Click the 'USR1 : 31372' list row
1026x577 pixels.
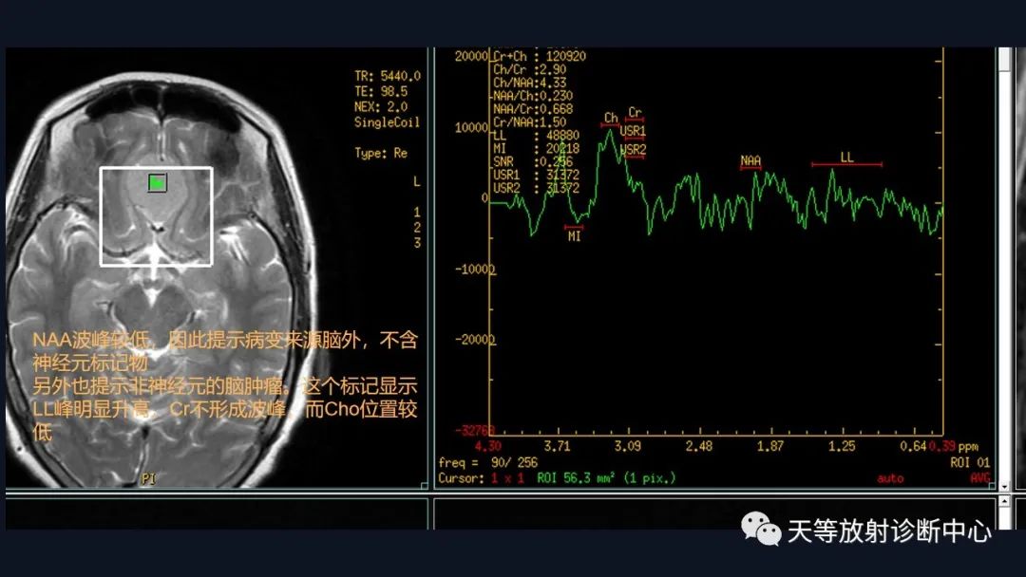tap(537, 176)
